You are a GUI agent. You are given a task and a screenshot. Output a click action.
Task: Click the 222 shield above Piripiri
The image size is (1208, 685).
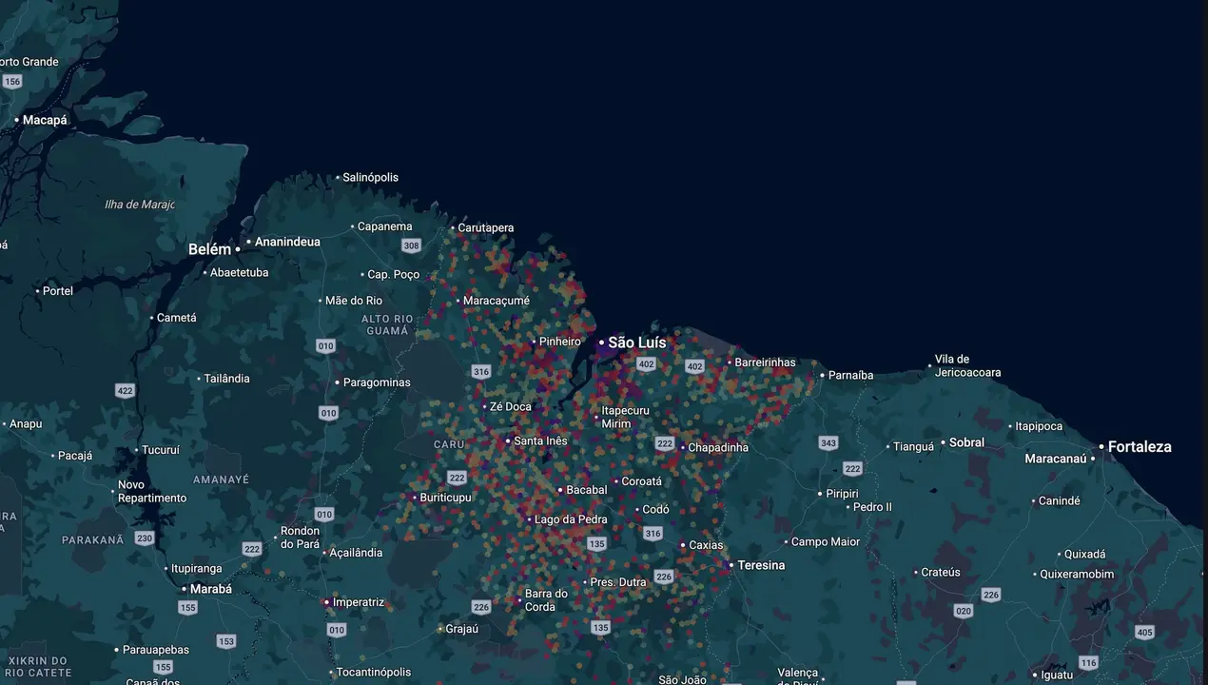[852, 469]
